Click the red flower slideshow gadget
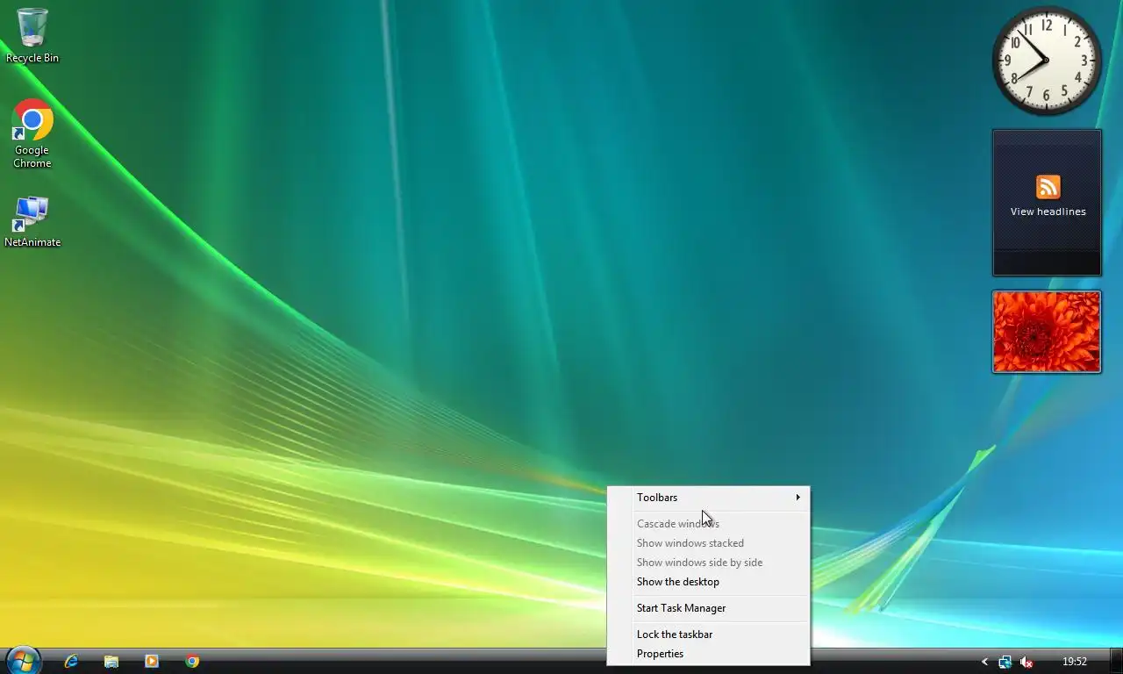 (1047, 332)
